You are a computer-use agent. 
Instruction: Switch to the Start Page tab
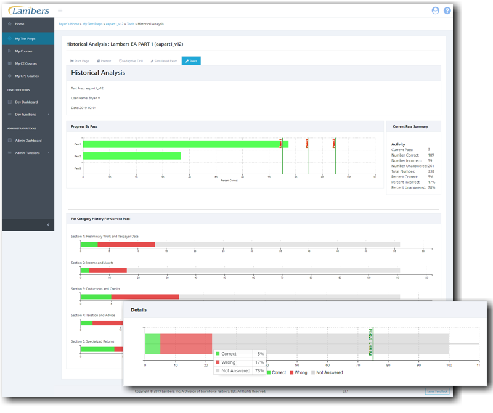(79, 61)
